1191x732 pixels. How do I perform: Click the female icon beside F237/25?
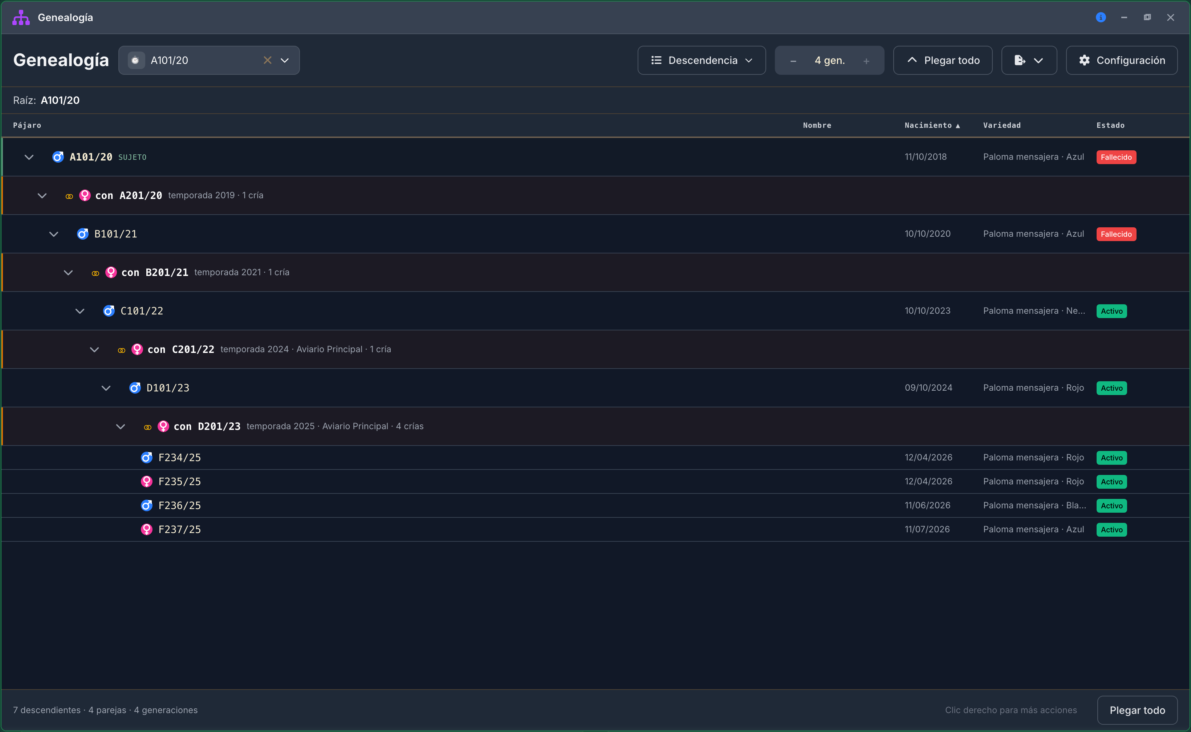click(147, 530)
